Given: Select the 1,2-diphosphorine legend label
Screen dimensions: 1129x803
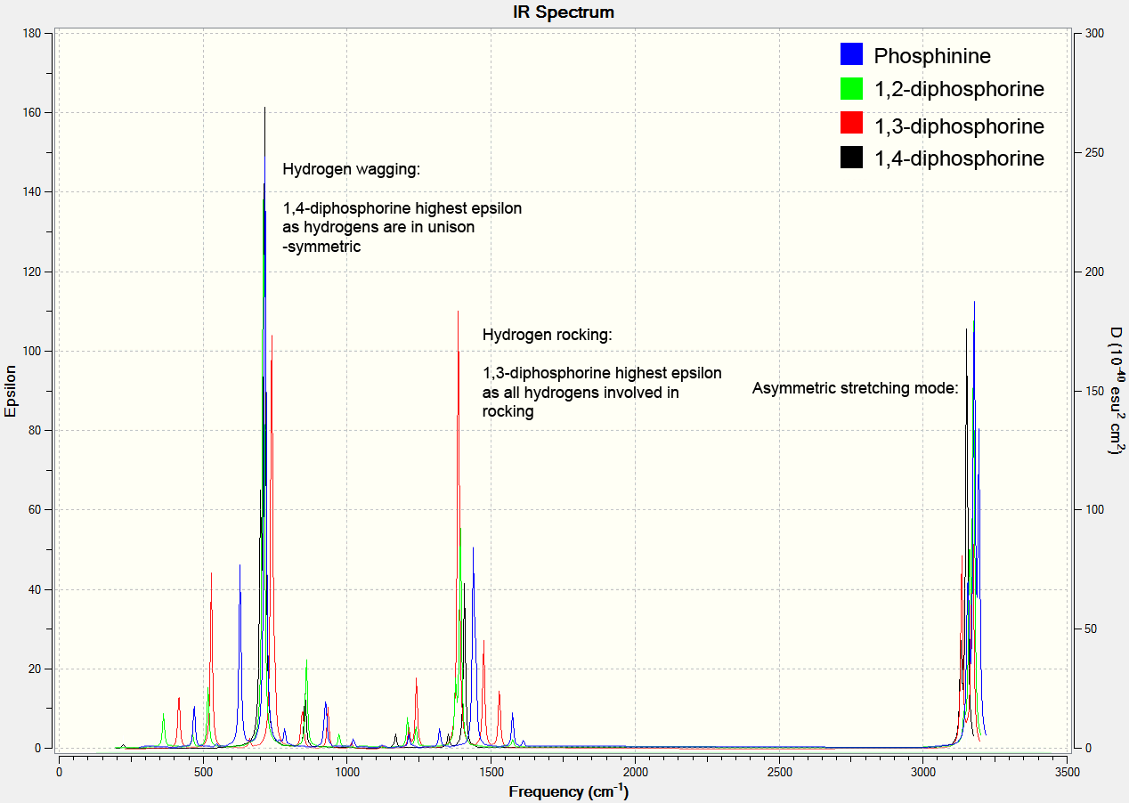Looking at the screenshot, I should (959, 90).
